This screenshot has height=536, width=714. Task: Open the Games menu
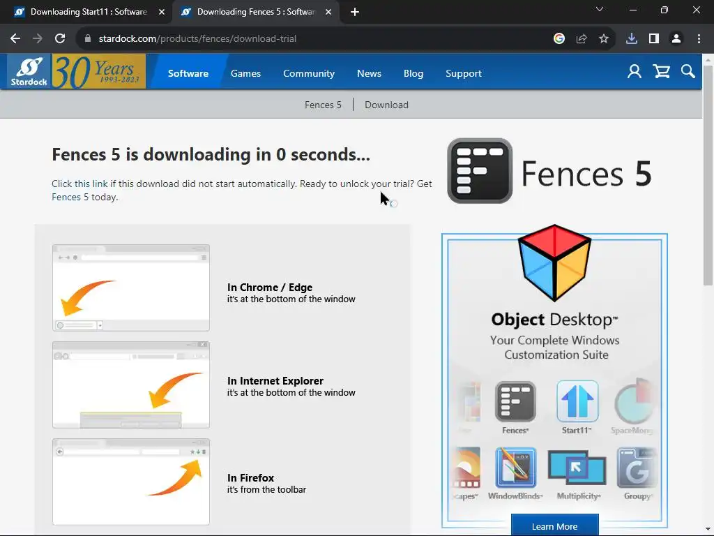(x=246, y=73)
